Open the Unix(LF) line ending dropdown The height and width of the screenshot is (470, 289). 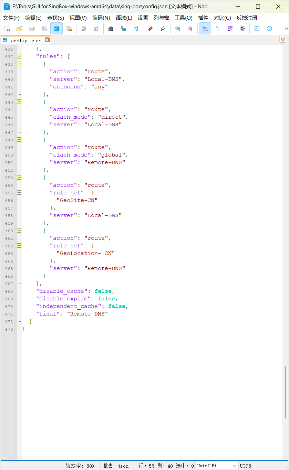coord(217,466)
